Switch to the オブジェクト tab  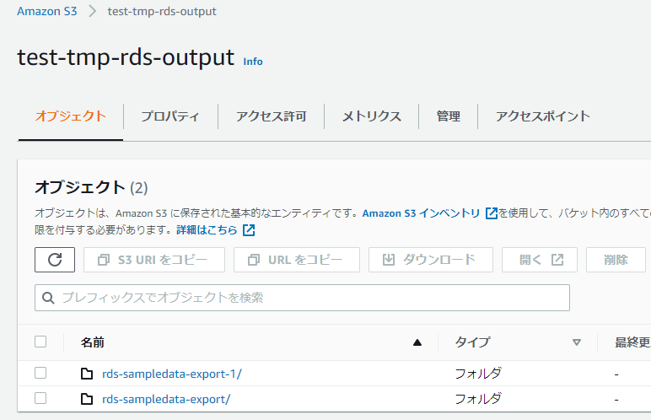coord(71,116)
